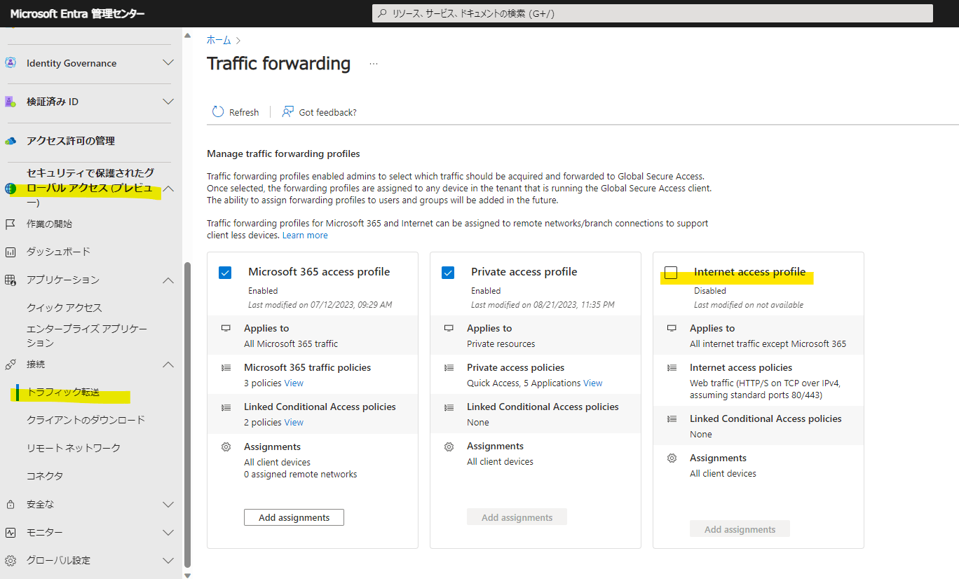Screen dimensions: 959x579
Task: Click the Refresh circular arrow icon
Action: (218, 112)
